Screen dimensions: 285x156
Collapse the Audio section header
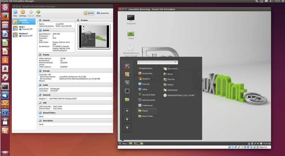point(75,85)
